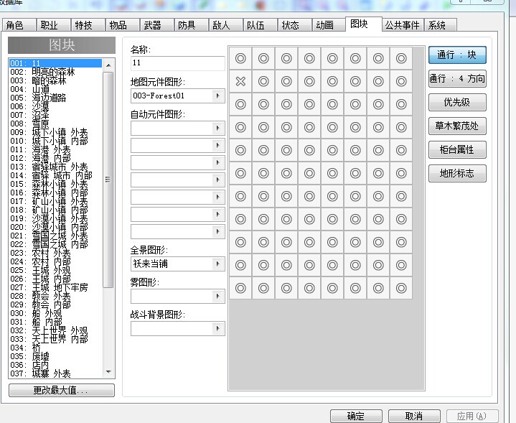
Task: Select list item 009: 城下小镇 外表
Action: coord(55,132)
